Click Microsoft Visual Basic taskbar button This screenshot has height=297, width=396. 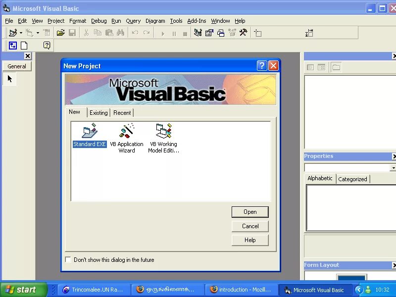pos(315,290)
